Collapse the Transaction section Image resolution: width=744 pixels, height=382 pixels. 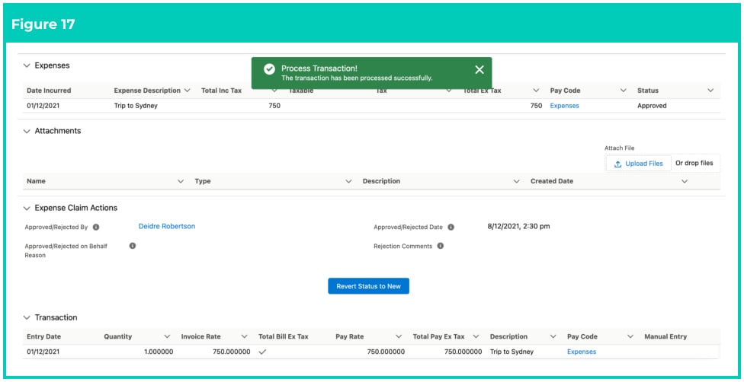click(x=27, y=317)
